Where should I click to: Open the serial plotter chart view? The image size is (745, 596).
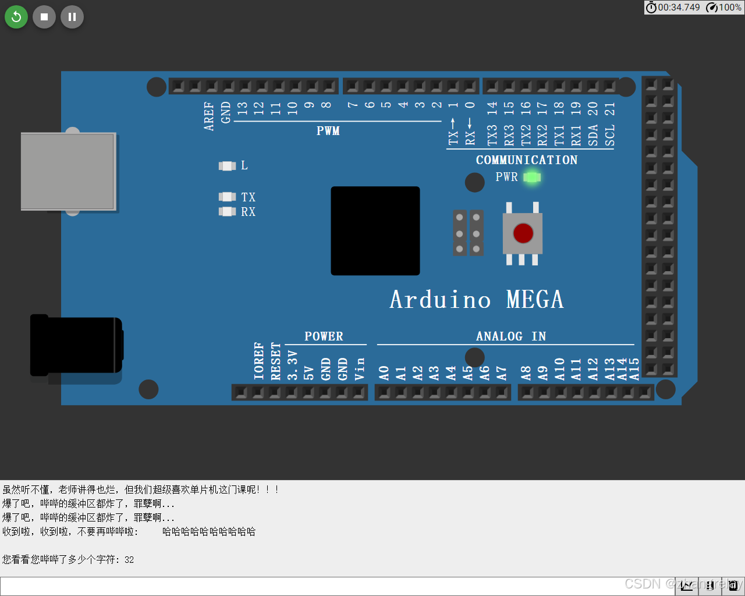pos(687,586)
